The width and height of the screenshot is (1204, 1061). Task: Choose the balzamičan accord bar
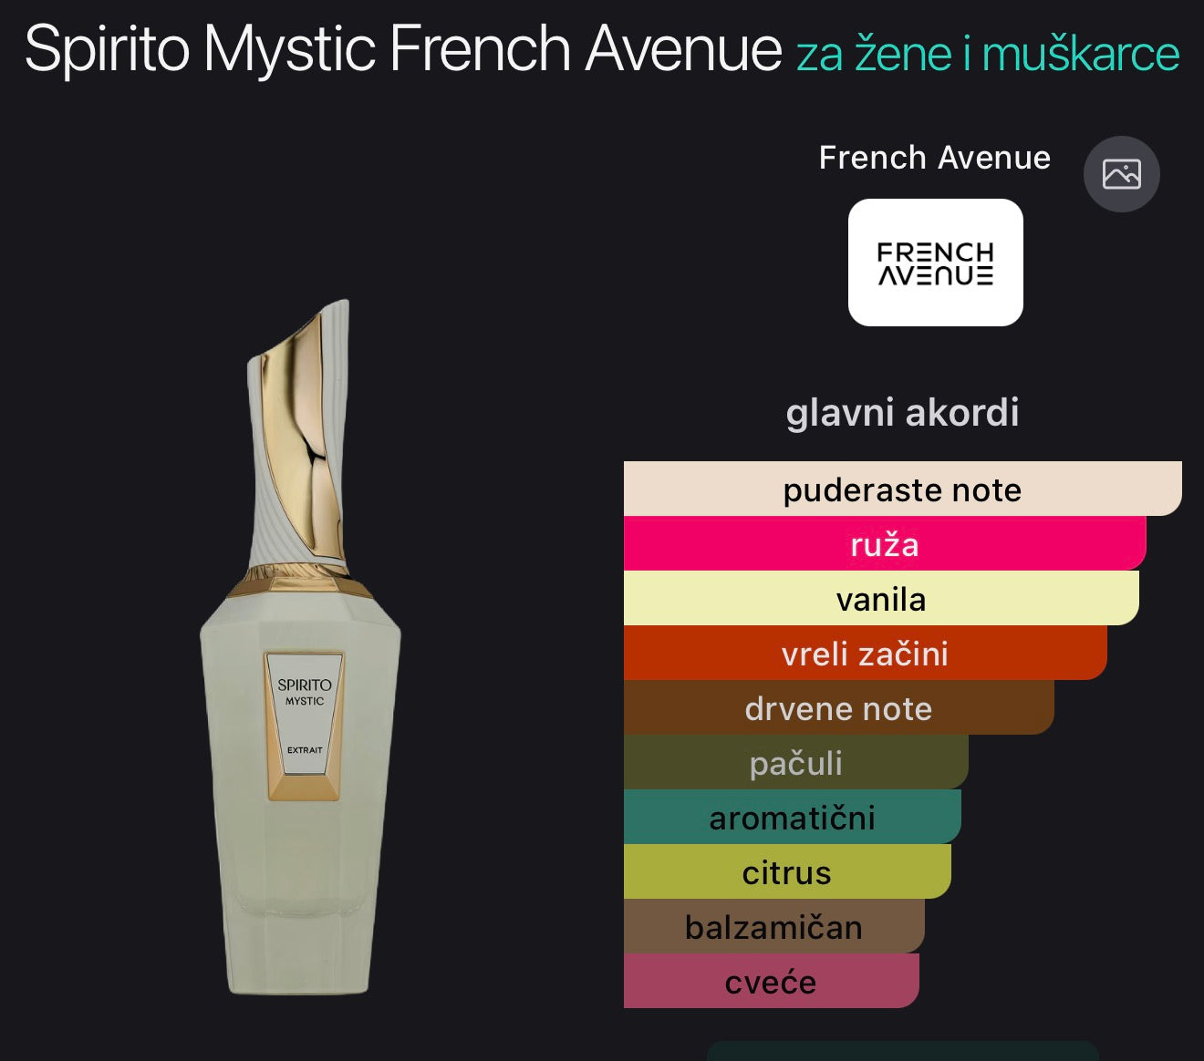(773, 926)
